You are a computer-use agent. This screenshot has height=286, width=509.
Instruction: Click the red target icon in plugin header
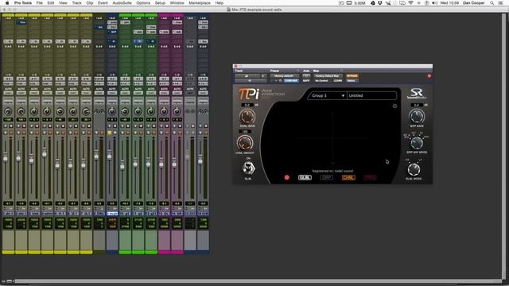429,76
